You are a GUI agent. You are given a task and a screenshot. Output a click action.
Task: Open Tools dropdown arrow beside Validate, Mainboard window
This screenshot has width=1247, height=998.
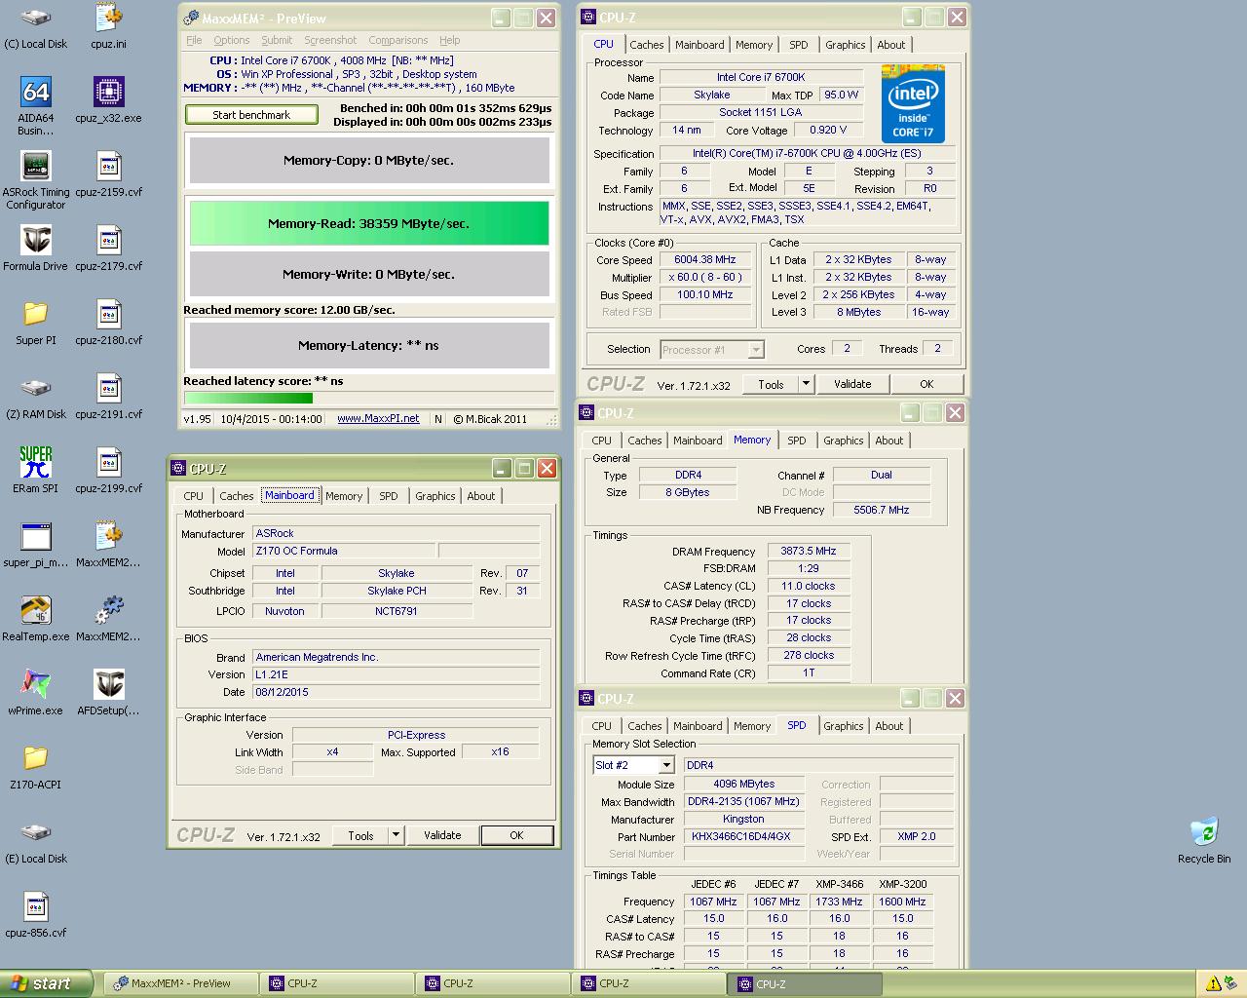pyautogui.click(x=396, y=835)
